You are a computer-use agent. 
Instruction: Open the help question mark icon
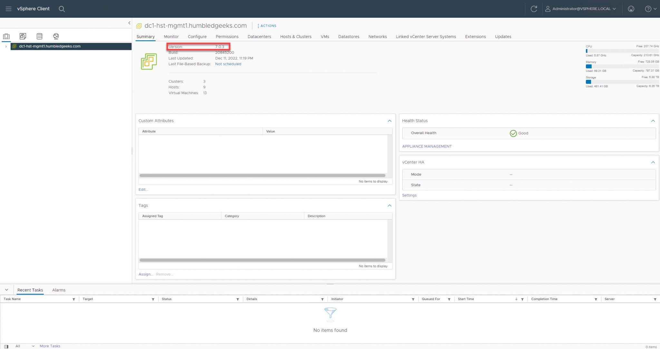(x=649, y=9)
